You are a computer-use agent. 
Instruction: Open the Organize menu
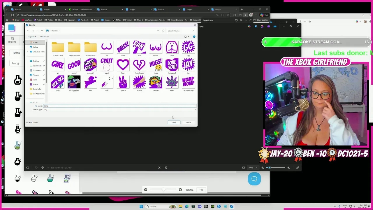(32, 37)
